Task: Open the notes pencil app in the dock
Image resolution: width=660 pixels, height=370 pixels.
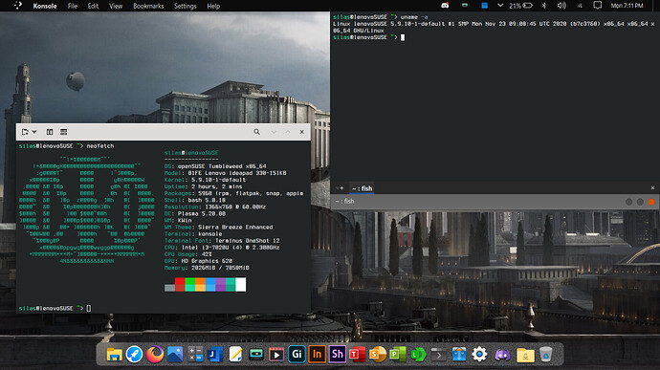Action: 235,355
